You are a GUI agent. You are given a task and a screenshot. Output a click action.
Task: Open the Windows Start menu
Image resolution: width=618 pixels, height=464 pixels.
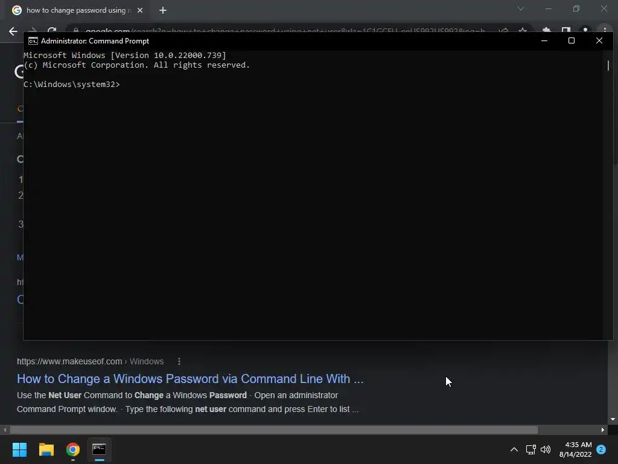click(19, 449)
